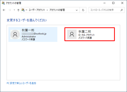Refresh the account management page
The height and width of the screenshot is (92, 127).
83,10
